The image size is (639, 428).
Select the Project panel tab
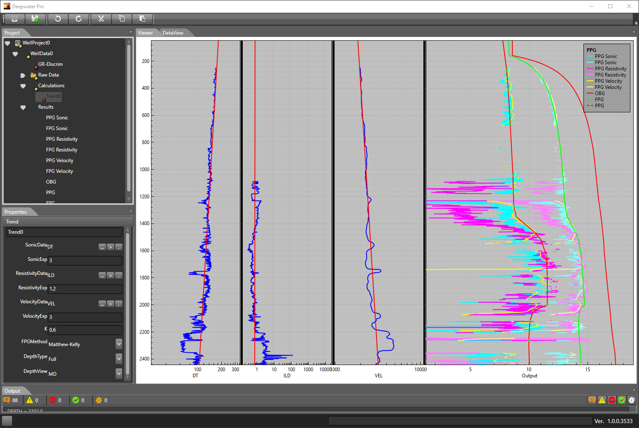pyautogui.click(x=12, y=33)
